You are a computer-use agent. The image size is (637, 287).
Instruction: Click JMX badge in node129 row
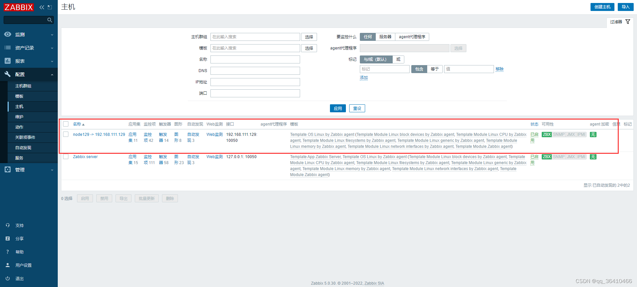571,135
